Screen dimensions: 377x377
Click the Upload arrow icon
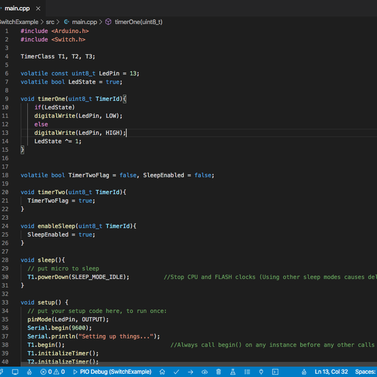click(x=190, y=372)
